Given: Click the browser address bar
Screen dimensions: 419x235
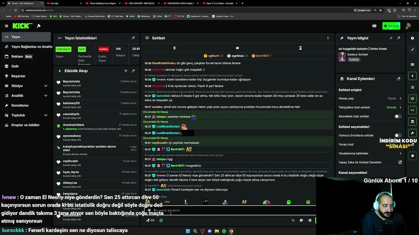Looking at the screenshot, I should coord(187,10).
